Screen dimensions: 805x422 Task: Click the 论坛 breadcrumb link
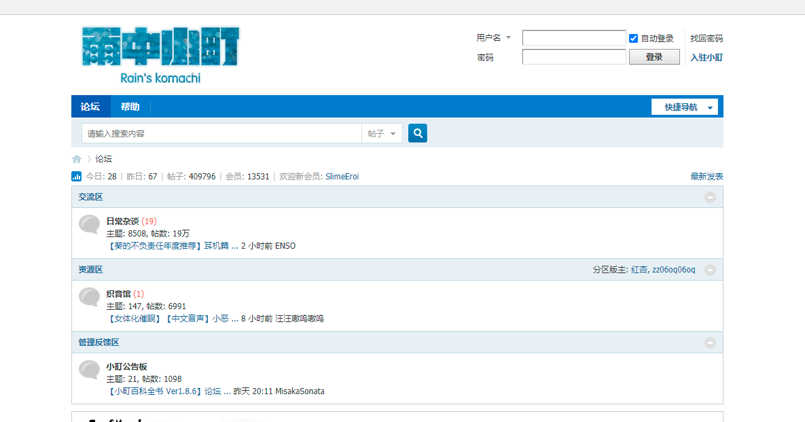104,159
